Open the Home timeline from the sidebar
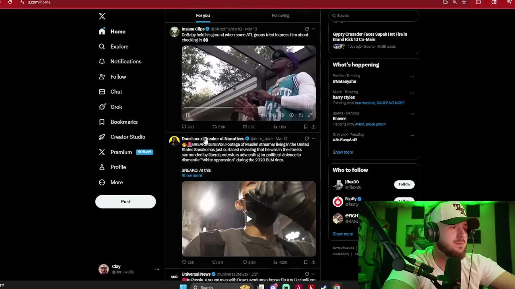The height and width of the screenshot is (289, 515). tap(112, 31)
